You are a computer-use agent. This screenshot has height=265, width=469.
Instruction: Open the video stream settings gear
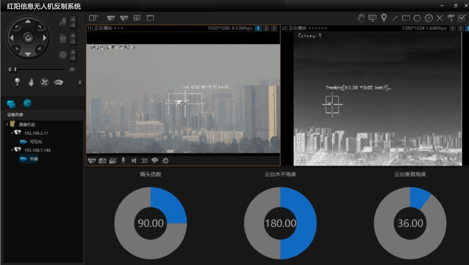click(165, 161)
